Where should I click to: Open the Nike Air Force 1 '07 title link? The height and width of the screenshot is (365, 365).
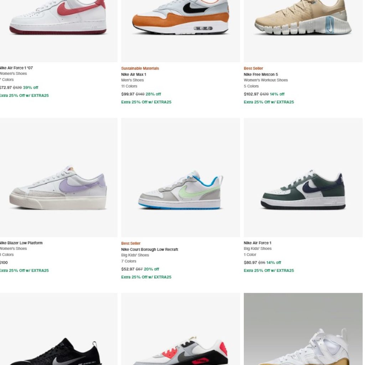pyautogui.click(x=16, y=68)
